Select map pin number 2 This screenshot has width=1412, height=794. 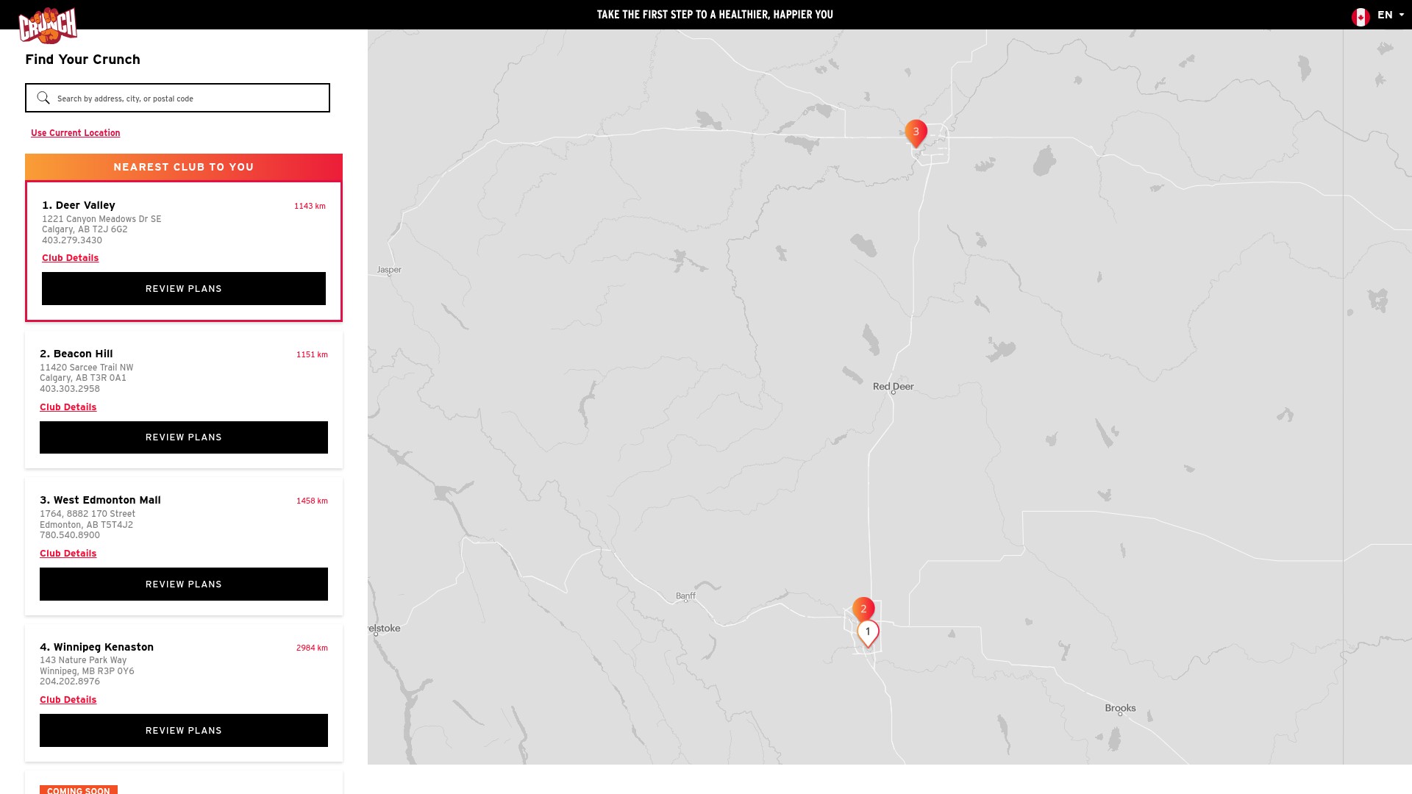[x=863, y=609]
